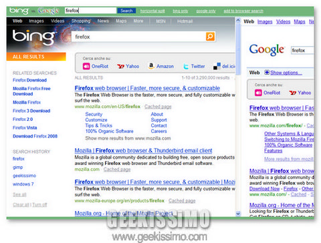Expand the Google Show options link
This screenshot has width=321, height=243.
pyautogui.click(x=286, y=73)
